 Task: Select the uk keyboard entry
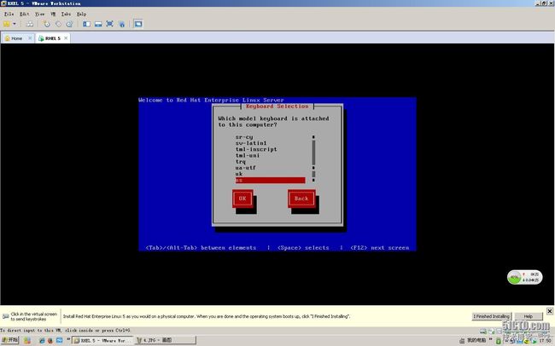click(x=239, y=174)
